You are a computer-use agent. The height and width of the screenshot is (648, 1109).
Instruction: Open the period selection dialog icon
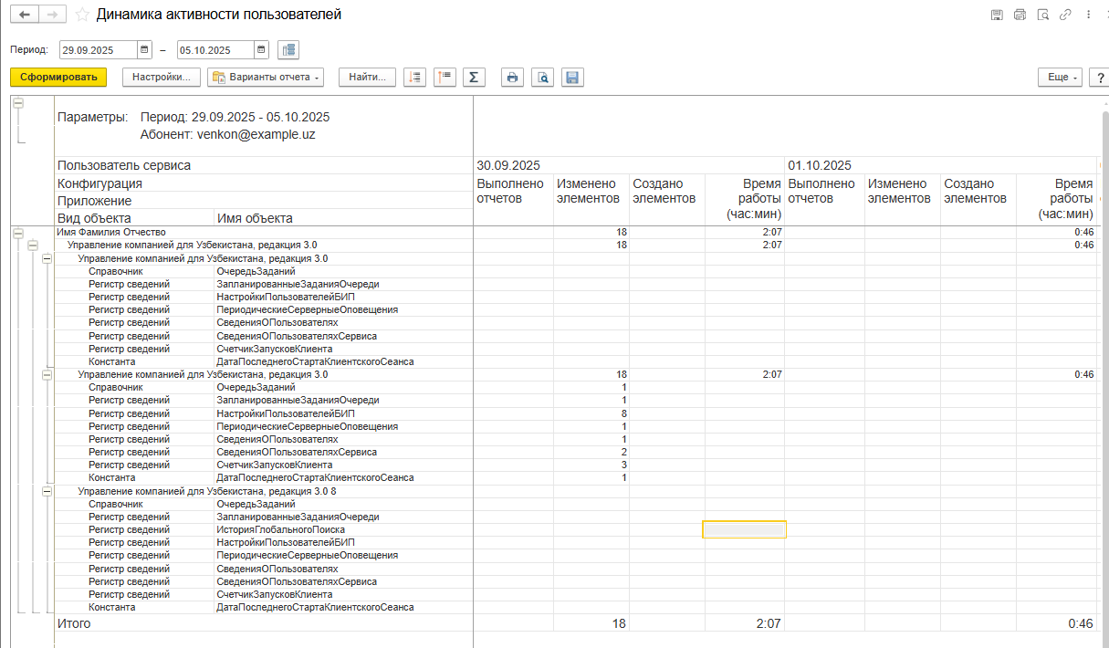point(288,50)
